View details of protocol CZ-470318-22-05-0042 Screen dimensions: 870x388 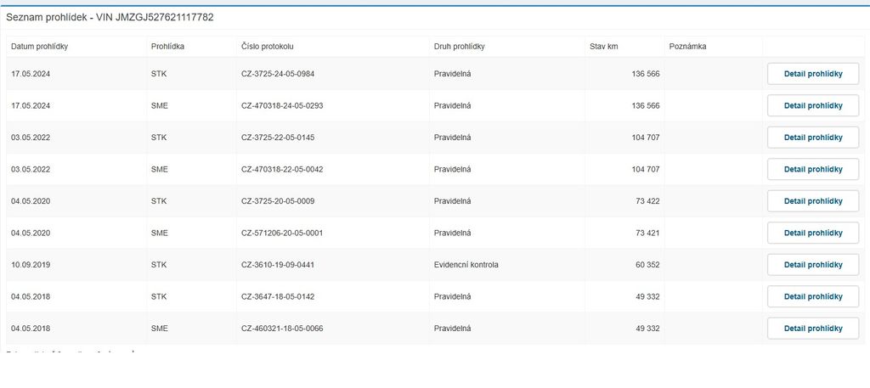tap(812, 169)
